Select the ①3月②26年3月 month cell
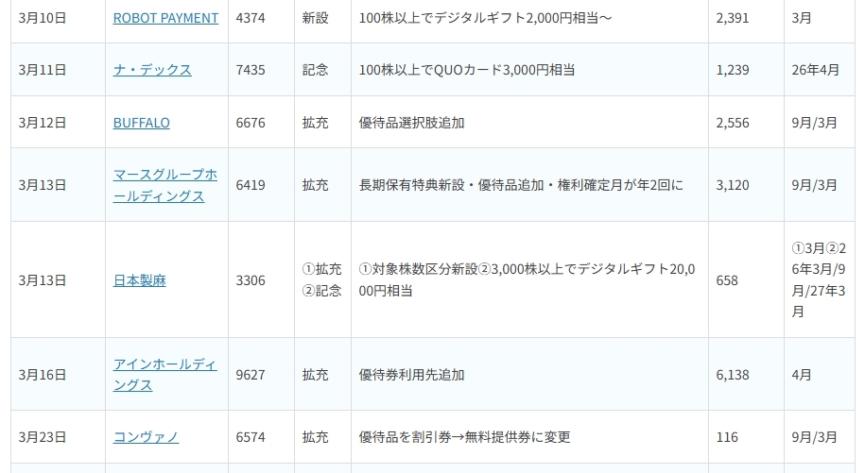Image resolution: width=865 pixels, height=473 pixels. tap(819, 279)
